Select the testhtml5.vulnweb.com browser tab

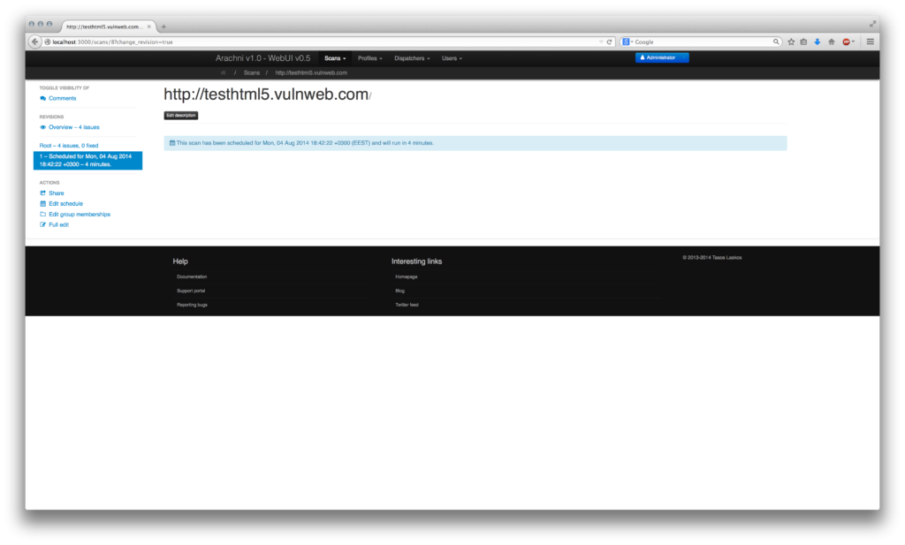(102, 26)
